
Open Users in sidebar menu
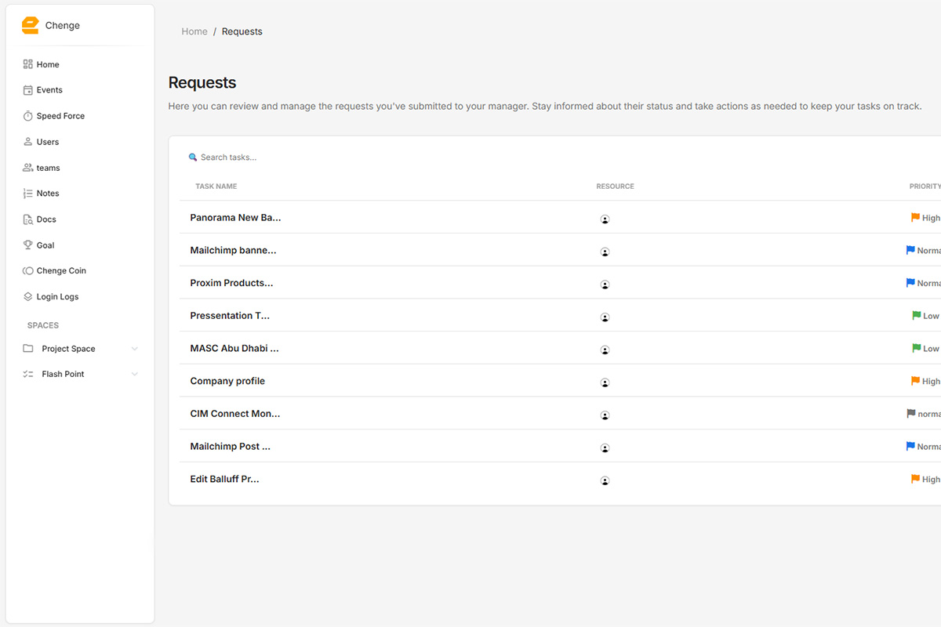point(48,142)
